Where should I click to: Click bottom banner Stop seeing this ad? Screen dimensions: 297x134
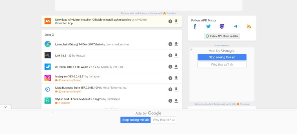[x=135, y=120]
